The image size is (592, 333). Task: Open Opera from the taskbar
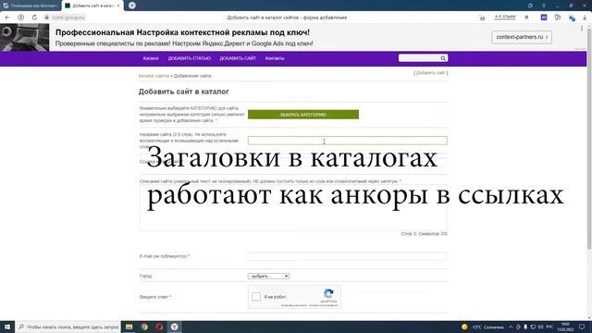[159, 327]
